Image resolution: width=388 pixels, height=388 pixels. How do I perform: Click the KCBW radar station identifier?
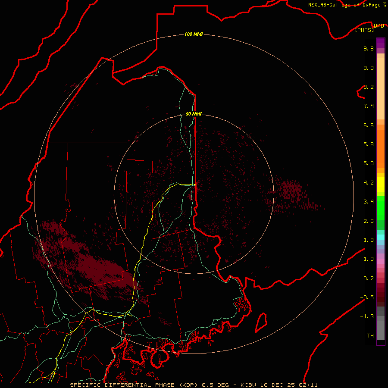pyautogui.click(x=248, y=385)
